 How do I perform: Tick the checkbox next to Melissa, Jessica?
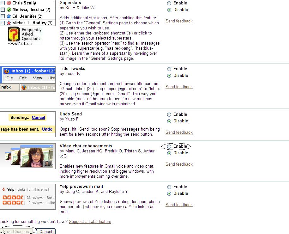click(3, 10)
